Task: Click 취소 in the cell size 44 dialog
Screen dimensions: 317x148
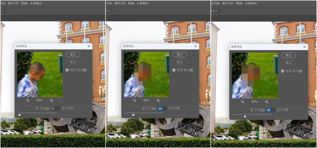Action: [180, 62]
